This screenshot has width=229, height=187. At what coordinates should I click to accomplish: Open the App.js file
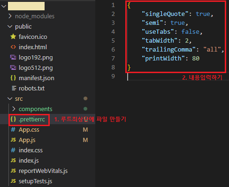pos(27,140)
